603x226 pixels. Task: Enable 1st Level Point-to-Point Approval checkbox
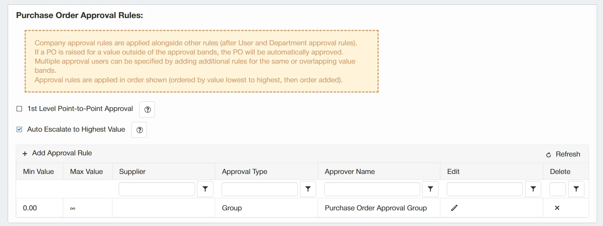19,109
